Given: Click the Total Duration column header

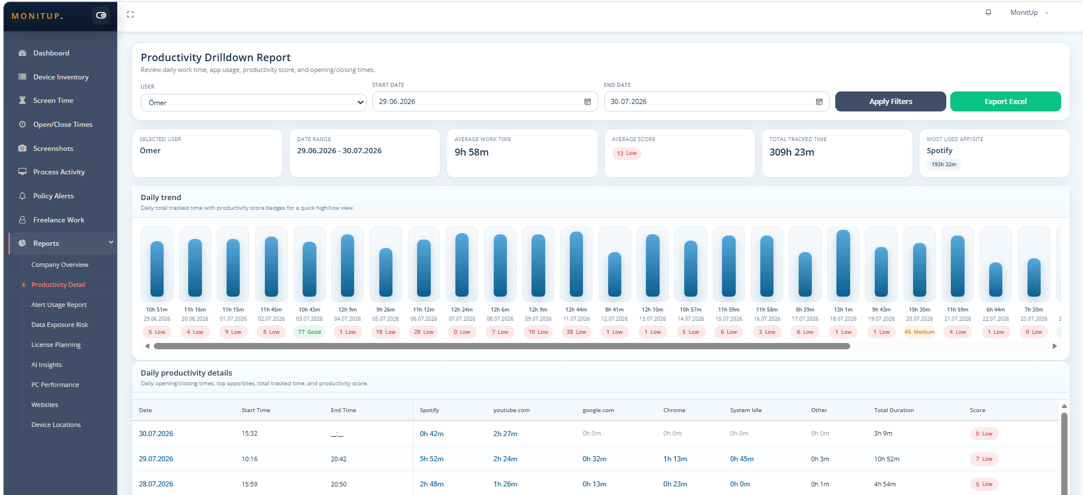Looking at the screenshot, I should [x=894, y=410].
